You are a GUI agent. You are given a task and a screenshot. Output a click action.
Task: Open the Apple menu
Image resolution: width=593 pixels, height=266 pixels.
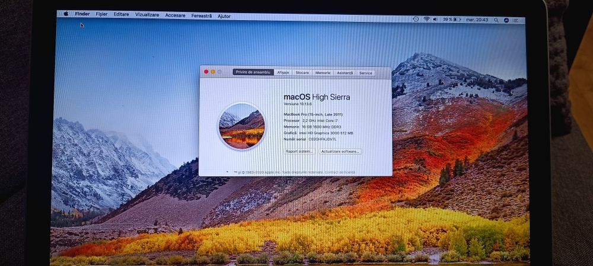[66, 14]
